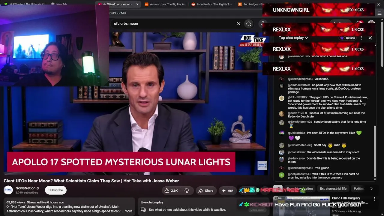The width and height of the screenshot is (384, 216).
Task: Like the video with 2.6K likes
Action: click(171, 190)
